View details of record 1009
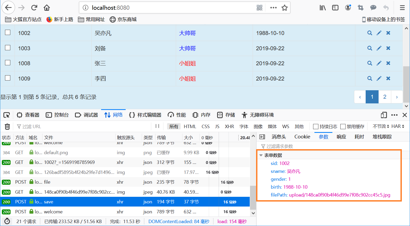 [370, 78]
